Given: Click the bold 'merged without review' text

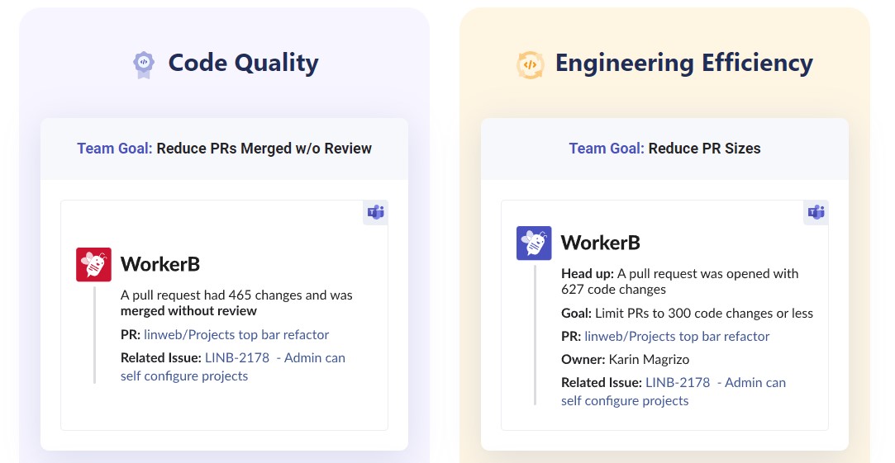Looking at the screenshot, I should pyautogui.click(x=188, y=311).
